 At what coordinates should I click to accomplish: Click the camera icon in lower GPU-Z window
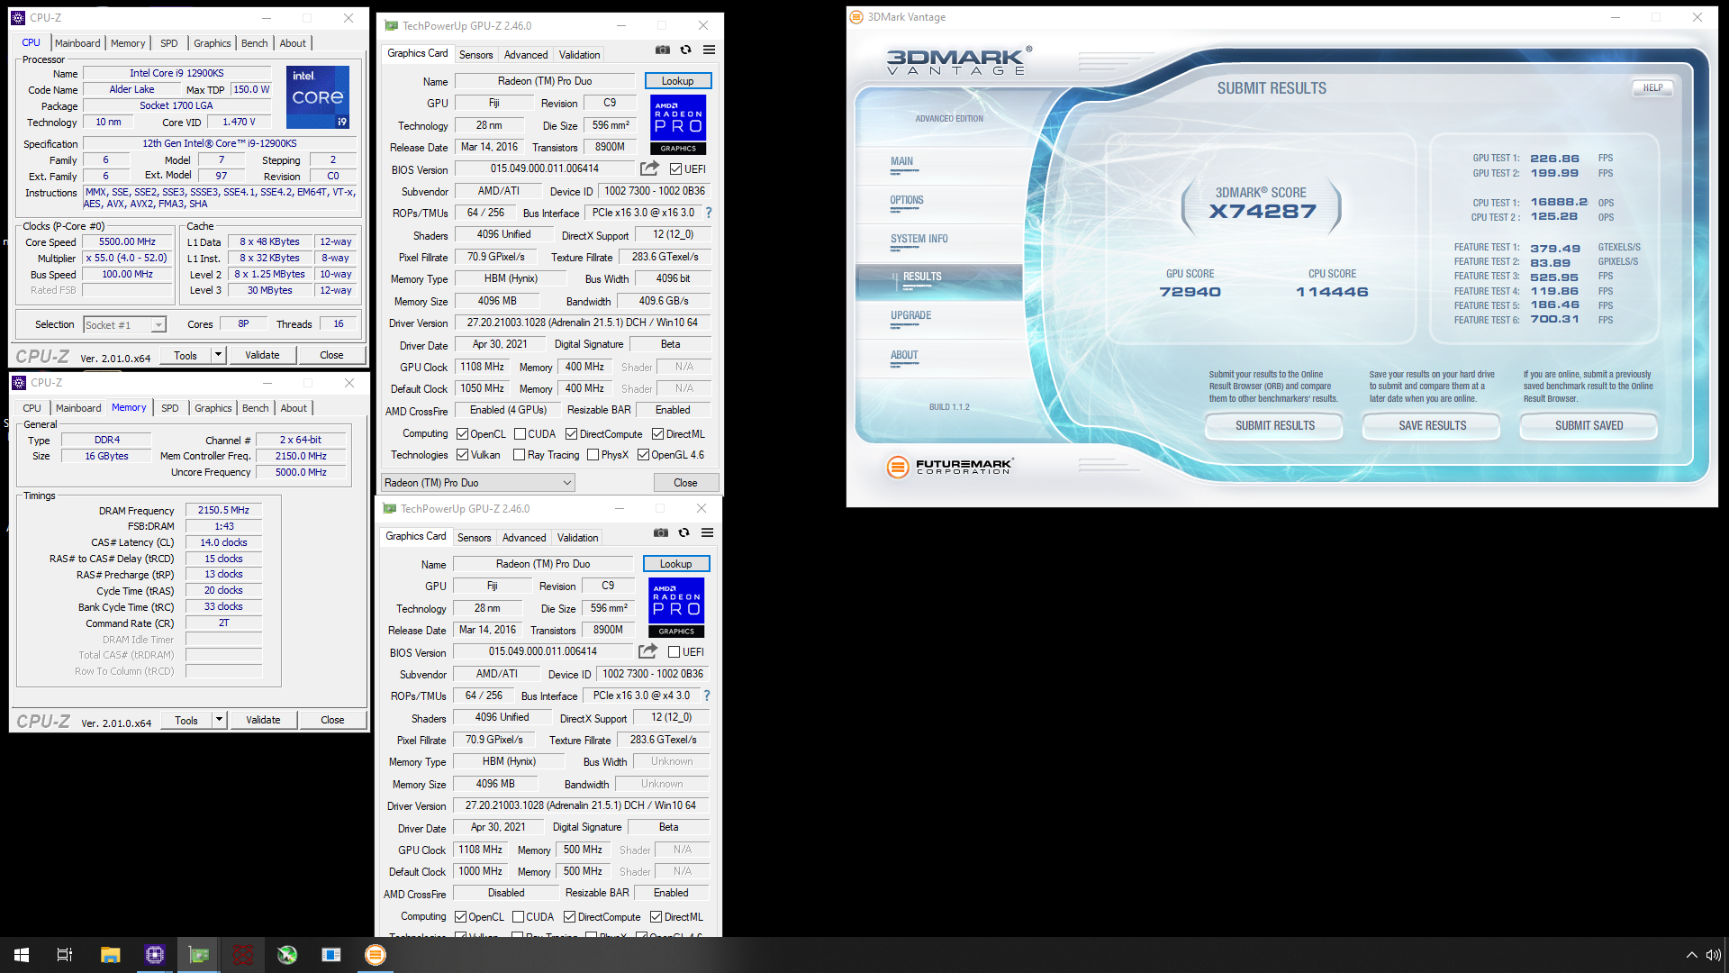point(661,533)
